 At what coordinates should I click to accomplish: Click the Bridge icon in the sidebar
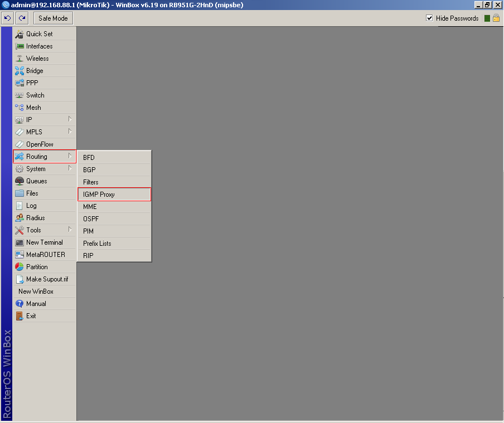[20, 71]
